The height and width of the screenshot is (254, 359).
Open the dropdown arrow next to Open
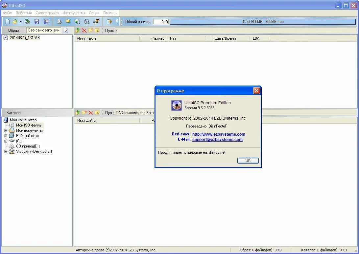coord(20,22)
